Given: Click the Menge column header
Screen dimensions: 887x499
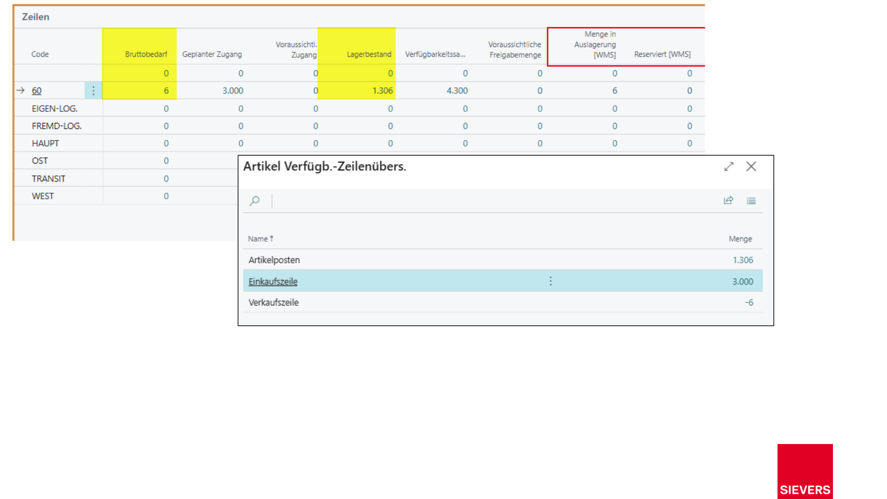Looking at the screenshot, I should coord(741,239).
